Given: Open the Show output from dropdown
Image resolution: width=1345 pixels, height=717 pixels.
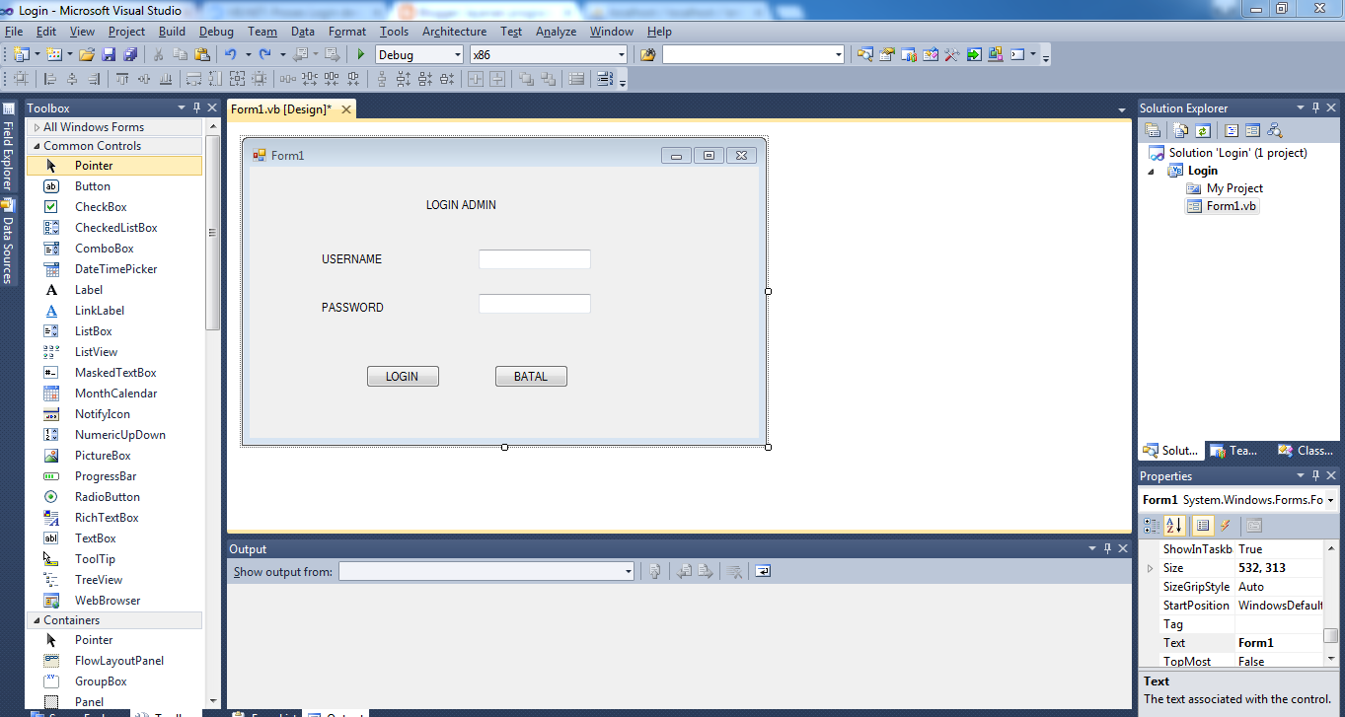Looking at the screenshot, I should (628, 571).
